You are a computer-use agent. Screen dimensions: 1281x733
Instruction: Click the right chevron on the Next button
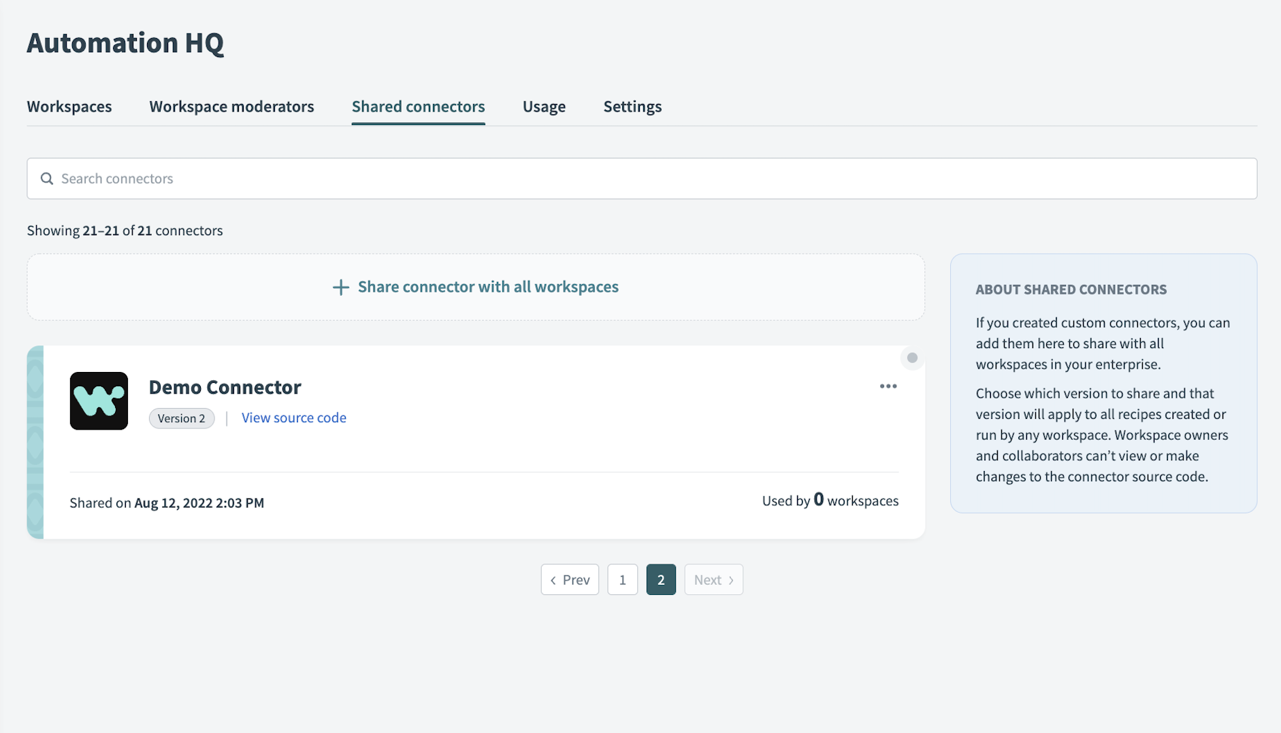732,579
